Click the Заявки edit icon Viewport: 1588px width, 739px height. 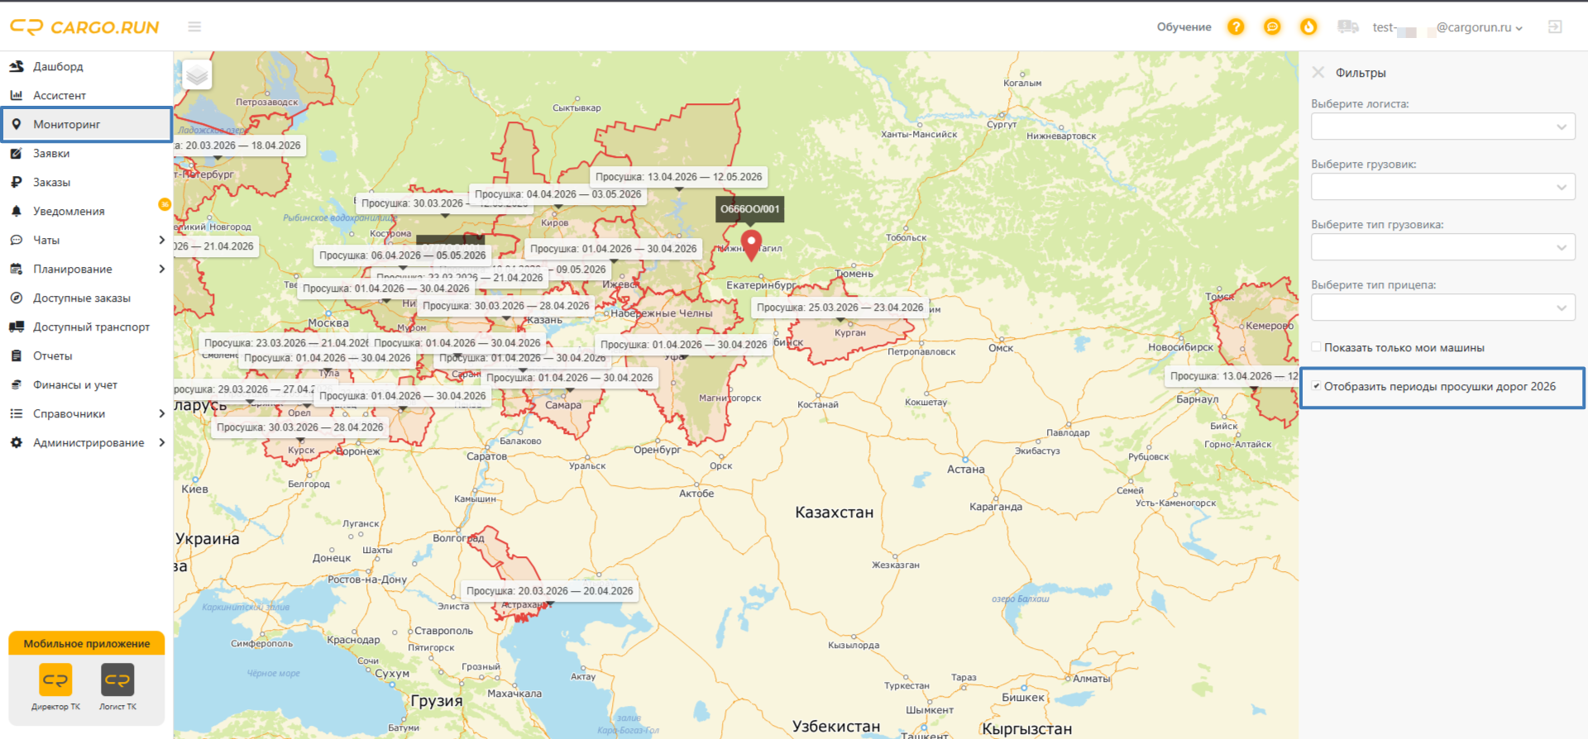point(17,153)
